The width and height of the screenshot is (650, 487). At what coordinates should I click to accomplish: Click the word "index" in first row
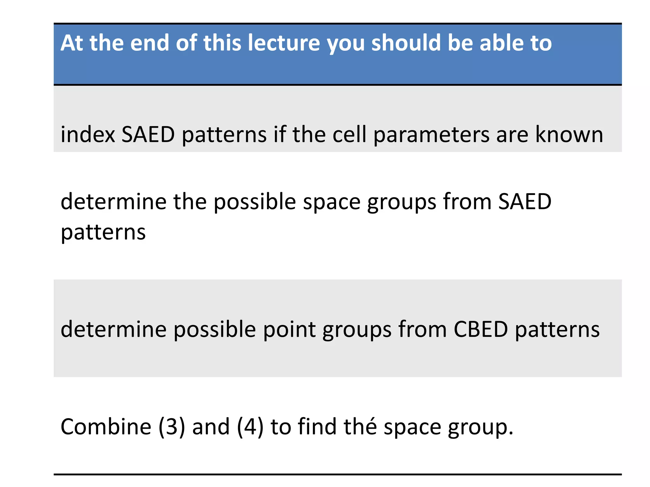(x=88, y=135)
